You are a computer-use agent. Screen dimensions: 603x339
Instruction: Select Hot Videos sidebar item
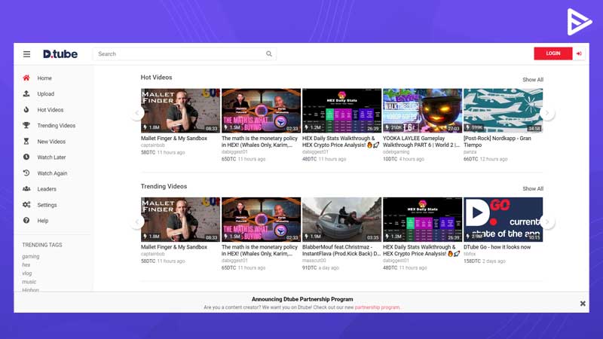(x=51, y=110)
